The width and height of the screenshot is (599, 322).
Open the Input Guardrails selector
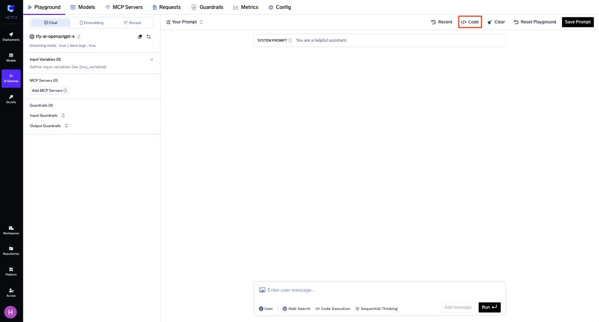(x=48, y=115)
